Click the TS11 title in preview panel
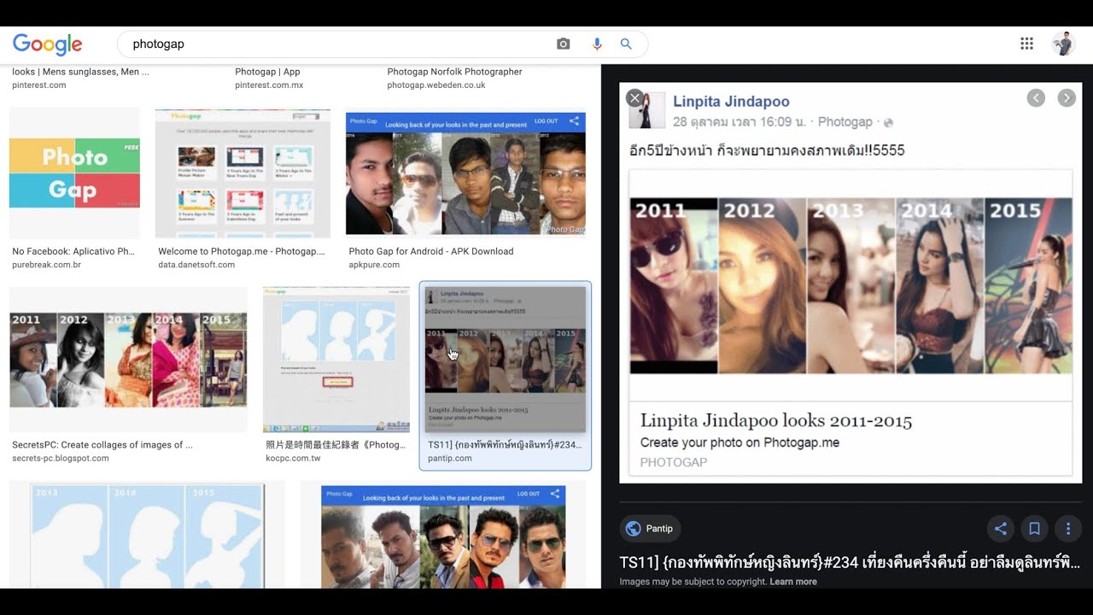This screenshot has height=615, width=1093. pyautogui.click(x=850, y=562)
